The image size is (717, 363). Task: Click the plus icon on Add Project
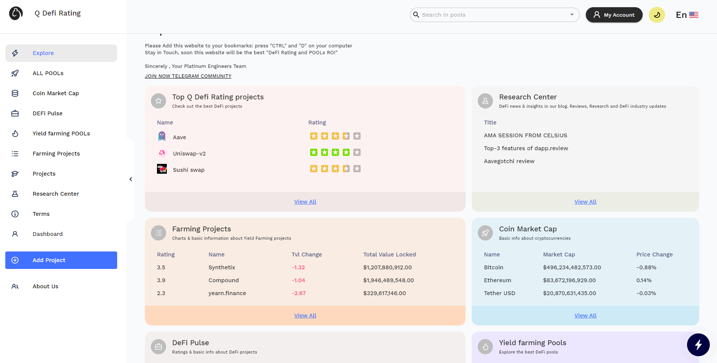[x=15, y=260]
